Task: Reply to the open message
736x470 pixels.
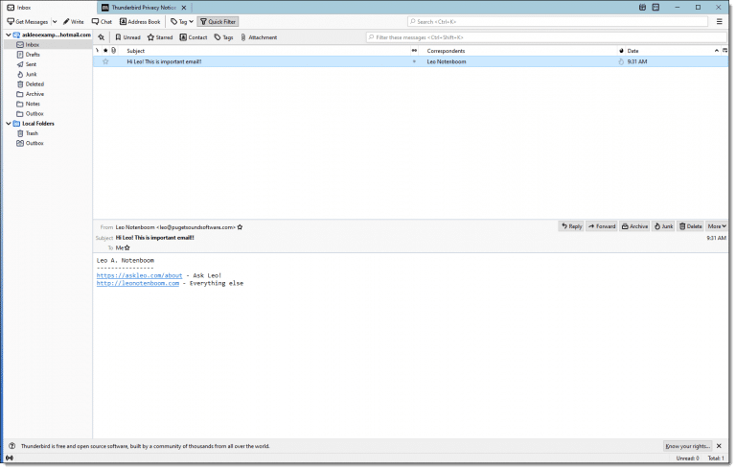Action: tap(572, 226)
